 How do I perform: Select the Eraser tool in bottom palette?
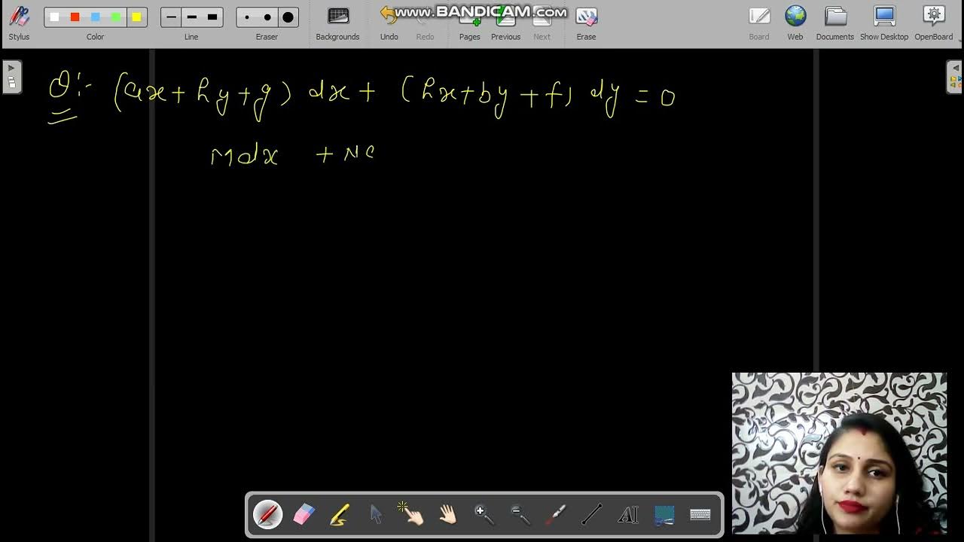(x=303, y=515)
